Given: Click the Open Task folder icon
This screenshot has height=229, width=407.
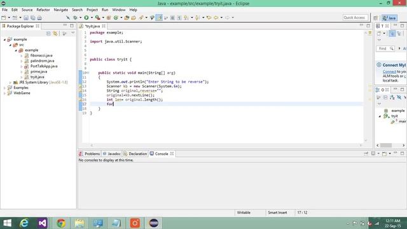Looking at the screenshot, I should pyautogui.click(x=134, y=18).
